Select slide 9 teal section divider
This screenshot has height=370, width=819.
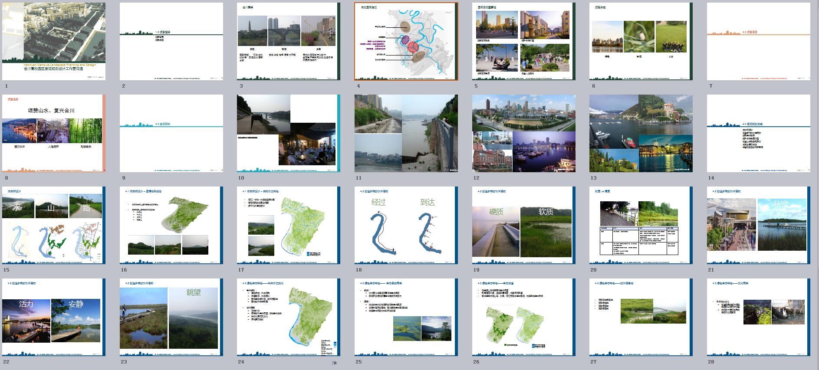[171, 133]
